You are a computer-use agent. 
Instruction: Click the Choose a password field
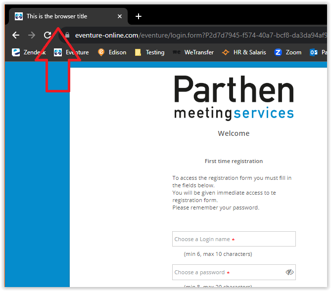coord(228,272)
